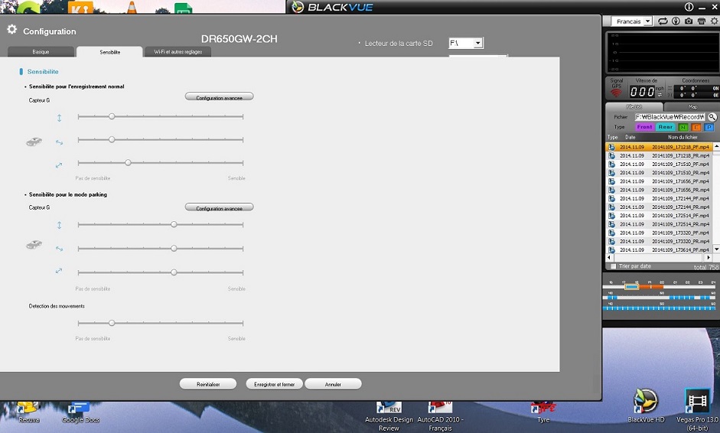Screen dimensions: 720x433
Task: Select file 20141109_172514_PR.mp4
Action: 660,224
